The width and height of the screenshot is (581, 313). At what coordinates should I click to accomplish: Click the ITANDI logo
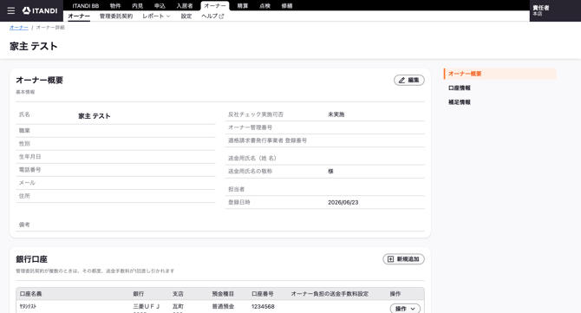[x=40, y=10]
